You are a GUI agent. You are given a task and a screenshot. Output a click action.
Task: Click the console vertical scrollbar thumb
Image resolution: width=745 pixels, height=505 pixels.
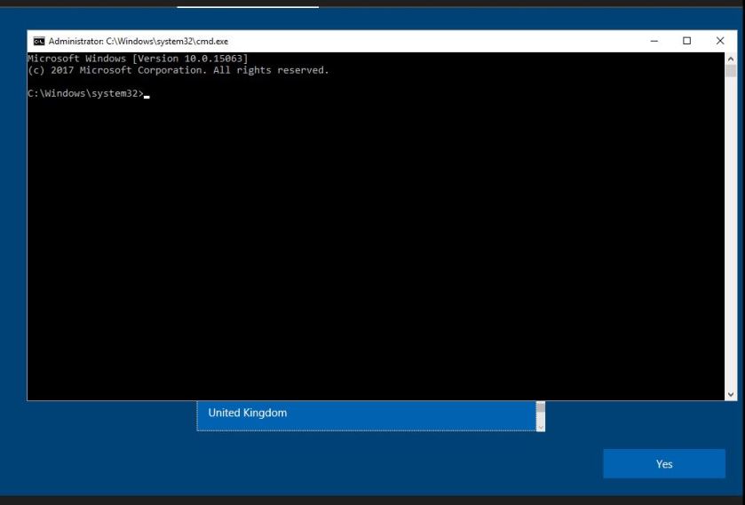coord(731,70)
